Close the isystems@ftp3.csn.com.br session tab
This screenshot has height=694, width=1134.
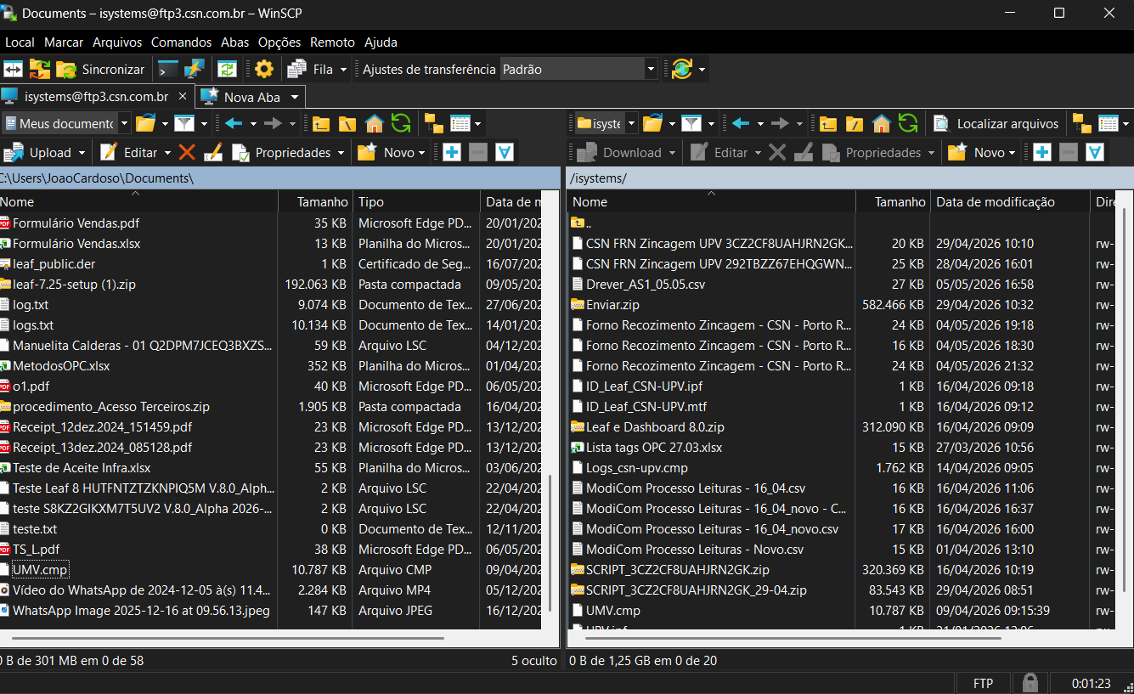[182, 97]
